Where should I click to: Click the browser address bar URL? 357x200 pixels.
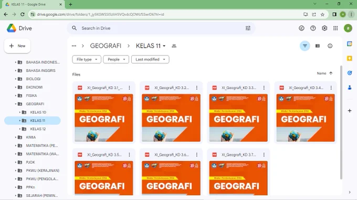tap(100, 14)
